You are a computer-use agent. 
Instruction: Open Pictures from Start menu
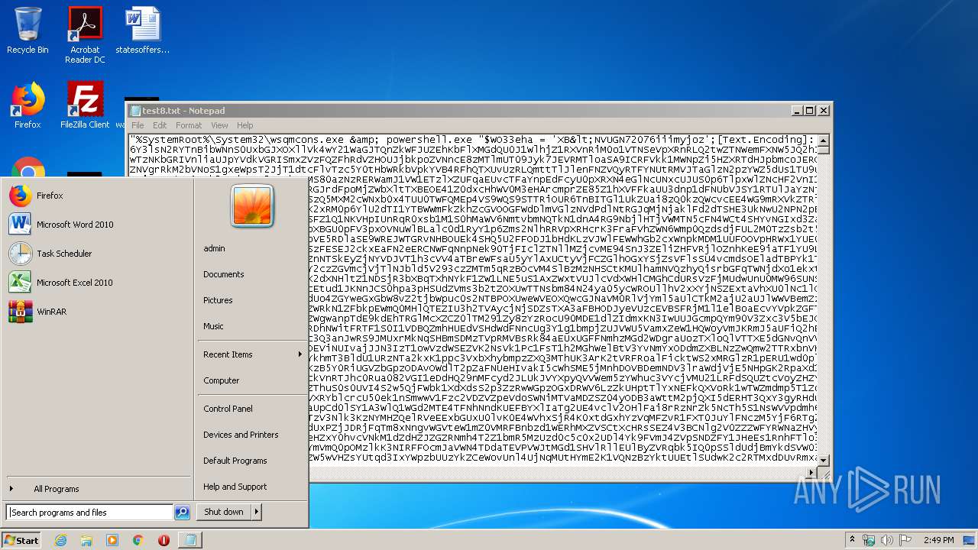pyautogui.click(x=218, y=300)
